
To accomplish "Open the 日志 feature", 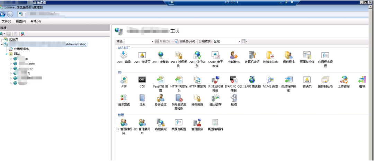I will 142,100.
